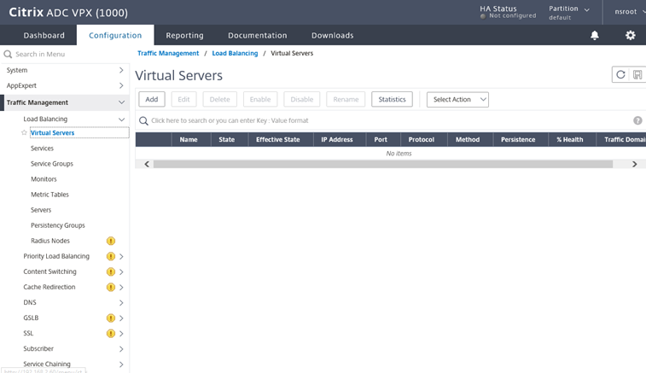Sort by the Persistence column header

[518, 139]
